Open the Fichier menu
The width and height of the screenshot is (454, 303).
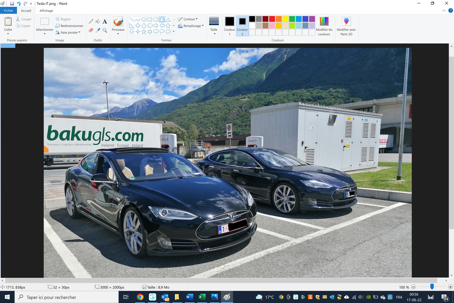[x=8, y=11]
